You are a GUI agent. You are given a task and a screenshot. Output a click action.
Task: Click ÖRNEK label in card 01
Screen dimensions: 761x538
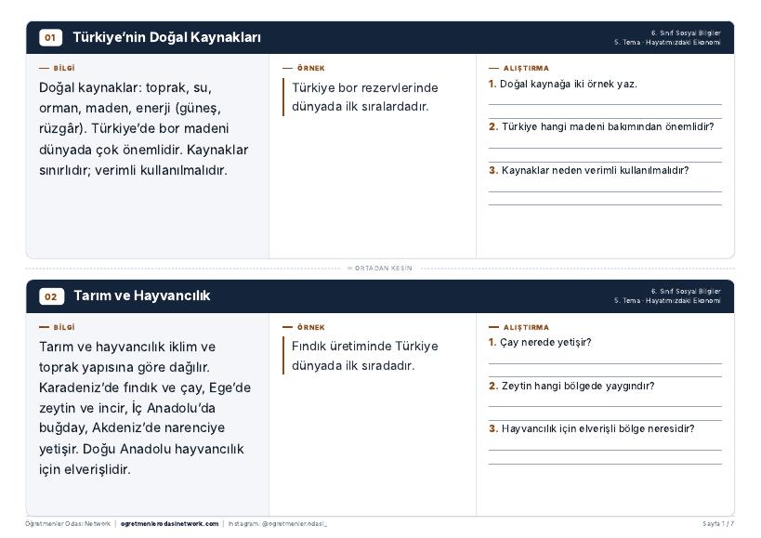[311, 69]
